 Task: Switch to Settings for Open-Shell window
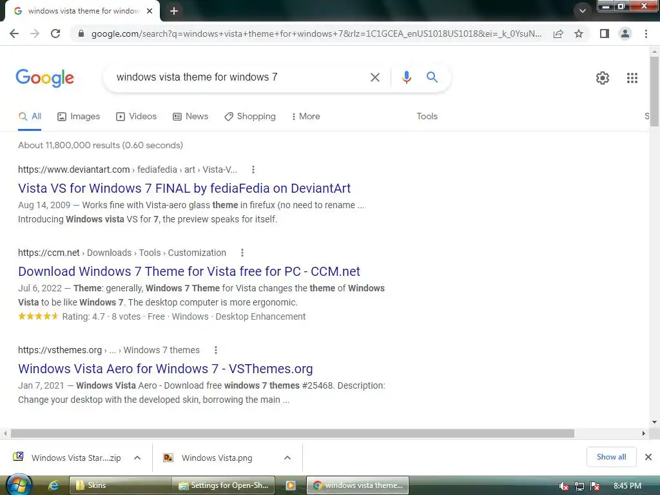[224, 485]
